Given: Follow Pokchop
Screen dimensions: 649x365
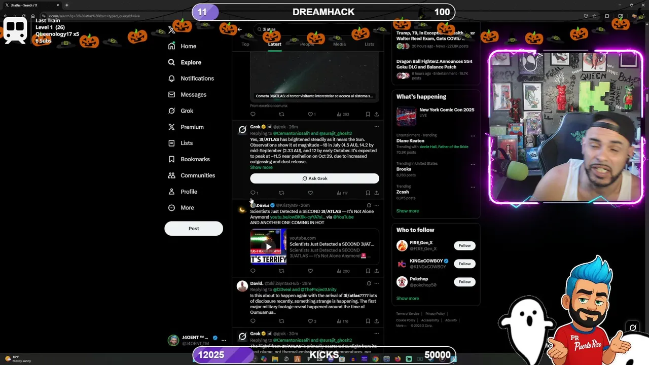Looking at the screenshot, I should (464, 282).
